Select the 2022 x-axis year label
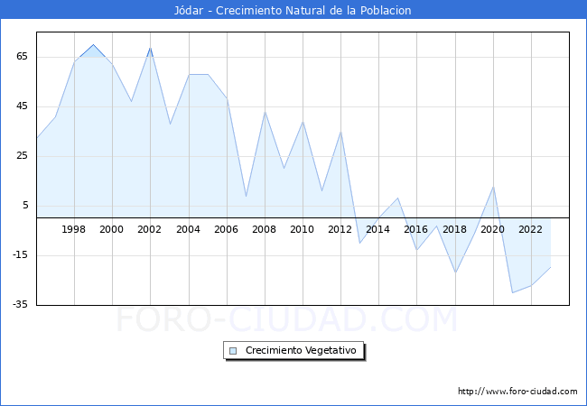Image resolution: width=587 pixels, height=406 pixels. [530, 229]
